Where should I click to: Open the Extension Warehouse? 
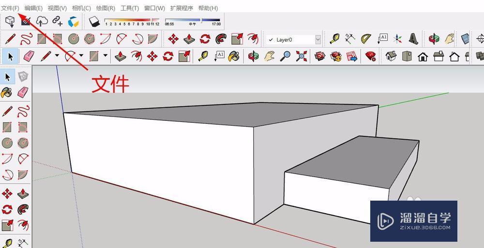point(336,57)
